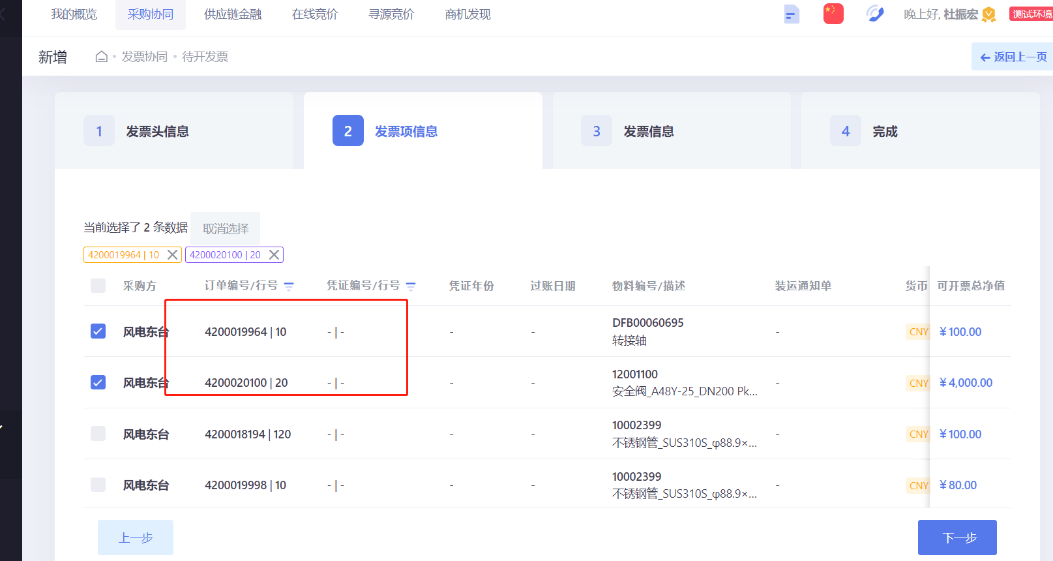Check the row for order 4200019998 | 10

pyautogui.click(x=98, y=485)
